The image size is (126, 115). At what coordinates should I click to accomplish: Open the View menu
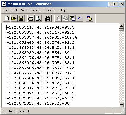click(25, 10)
